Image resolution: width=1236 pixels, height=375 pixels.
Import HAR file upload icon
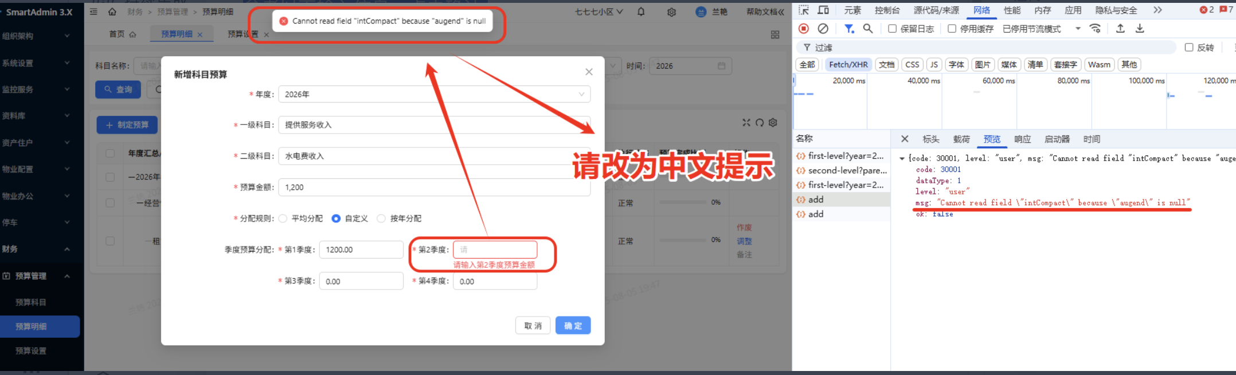[x=1120, y=29]
